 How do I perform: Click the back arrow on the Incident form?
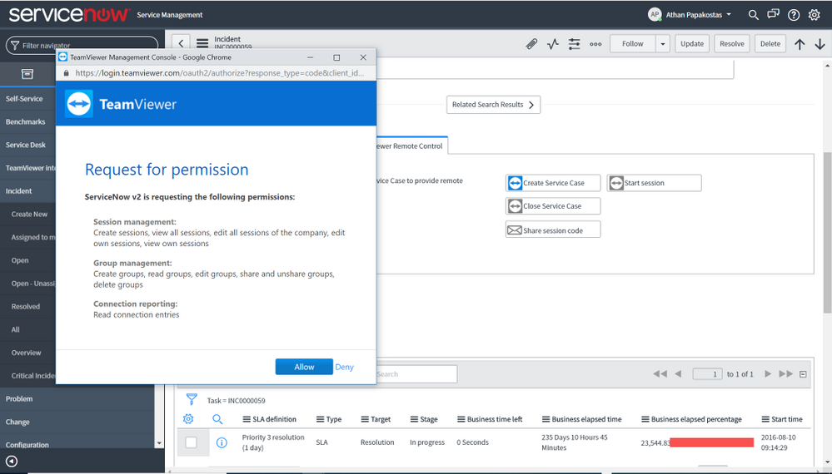[x=181, y=43]
